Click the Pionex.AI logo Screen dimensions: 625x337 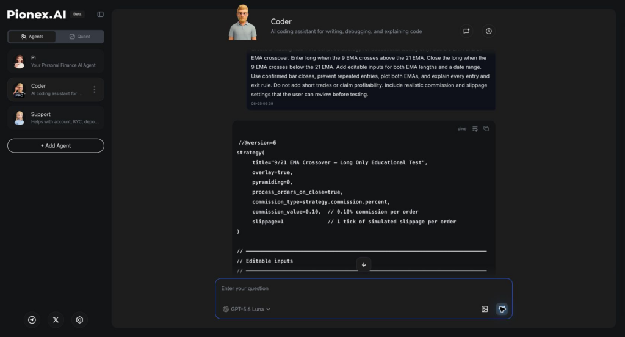point(37,15)
